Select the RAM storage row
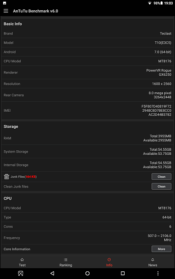175x279 pixels. [x=87, y=138]
